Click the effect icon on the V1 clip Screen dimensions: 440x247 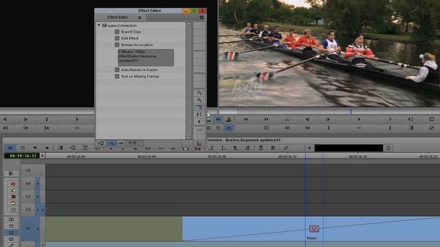314,228
